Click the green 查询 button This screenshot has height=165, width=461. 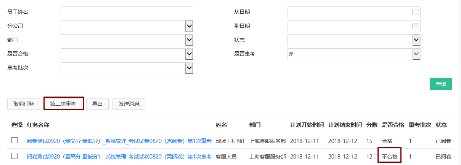click(441, 84)
